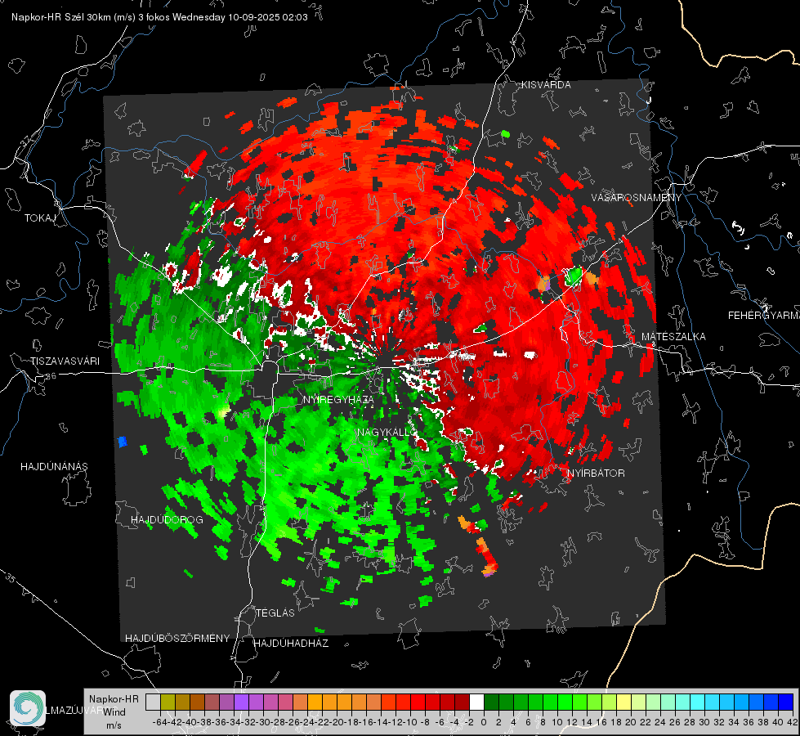
Task: Click the 'Wind' legend label
Action: click(114, 712)
